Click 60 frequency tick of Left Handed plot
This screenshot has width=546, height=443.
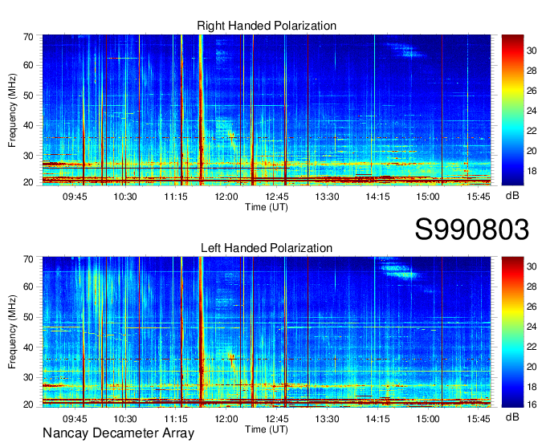pos(28,287)
